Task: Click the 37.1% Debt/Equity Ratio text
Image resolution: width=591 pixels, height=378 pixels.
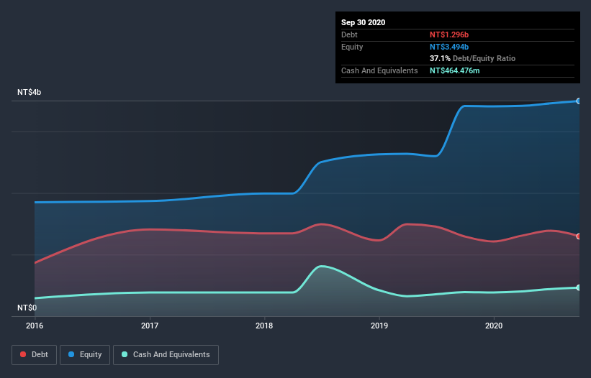Action: point(473,58)
